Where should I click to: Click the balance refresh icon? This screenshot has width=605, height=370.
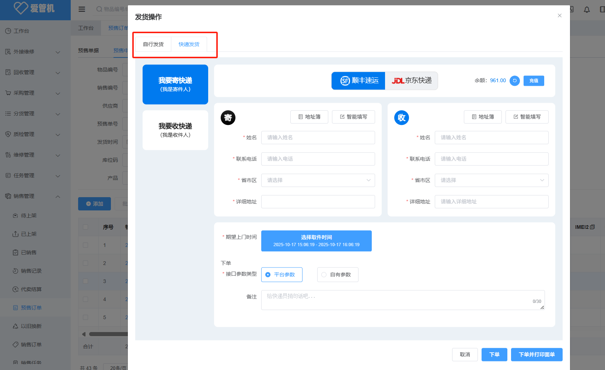pos(514,81)
